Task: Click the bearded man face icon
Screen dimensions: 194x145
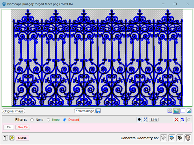Action: [188, 138]
